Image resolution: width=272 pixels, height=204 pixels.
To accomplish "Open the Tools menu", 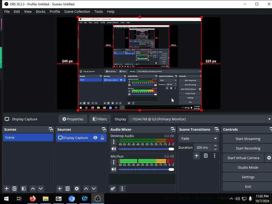I will pos(98,11).
